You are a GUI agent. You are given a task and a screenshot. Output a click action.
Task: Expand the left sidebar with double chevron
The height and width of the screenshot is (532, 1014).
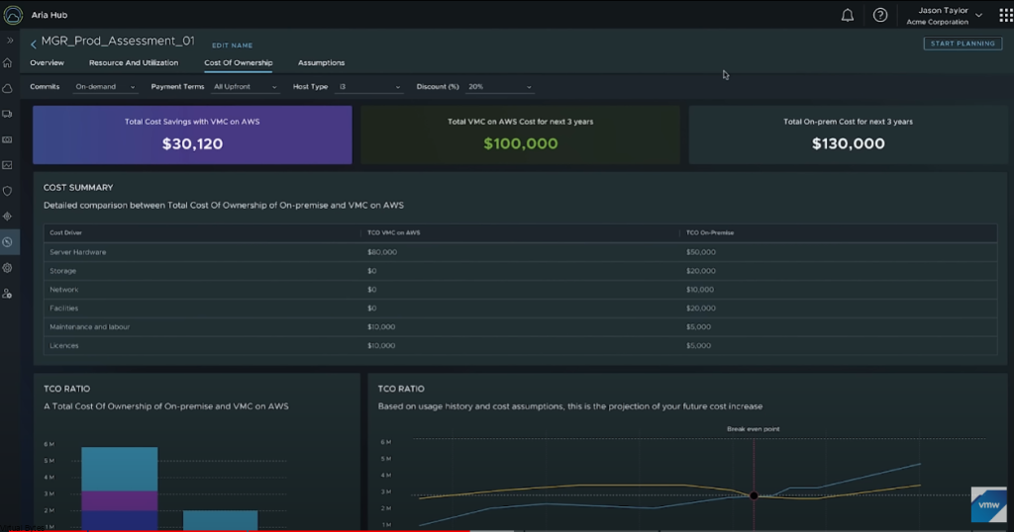10,40
